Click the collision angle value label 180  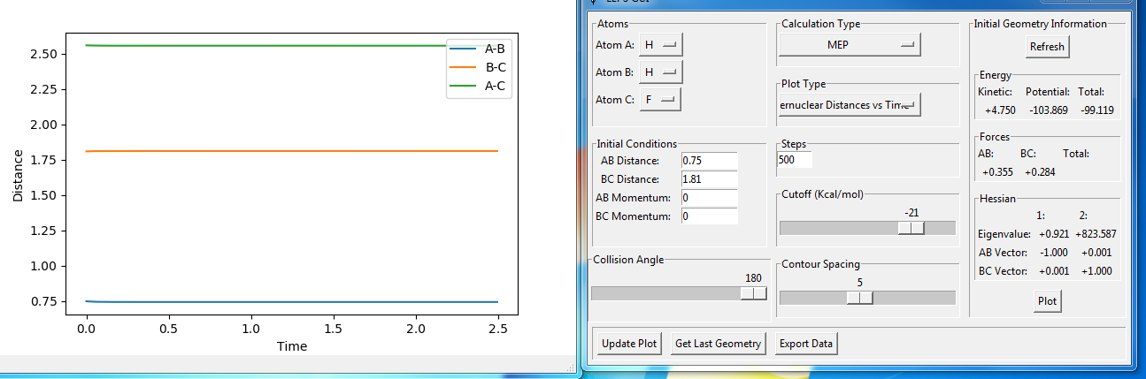coord(754,277)
